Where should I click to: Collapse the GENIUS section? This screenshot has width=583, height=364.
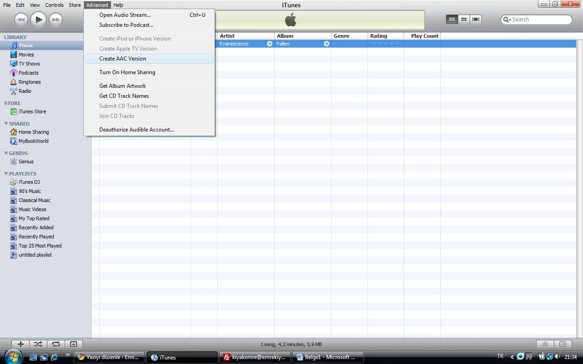click(x=6, y=153)
